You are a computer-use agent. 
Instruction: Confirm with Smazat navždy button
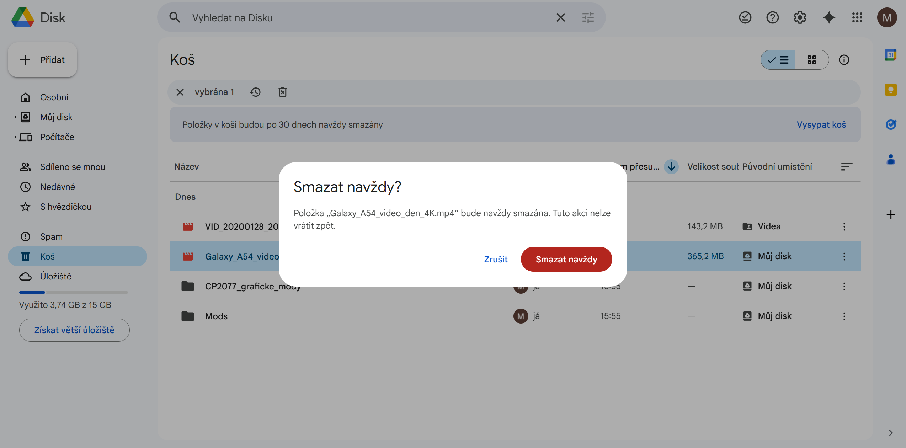[566, 259]
